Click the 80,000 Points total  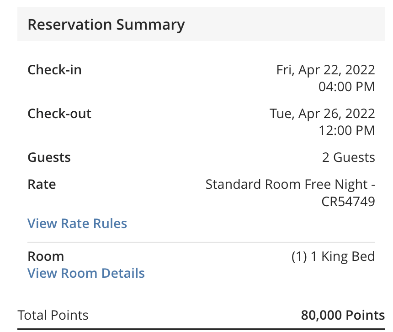(x=343, y=315)
